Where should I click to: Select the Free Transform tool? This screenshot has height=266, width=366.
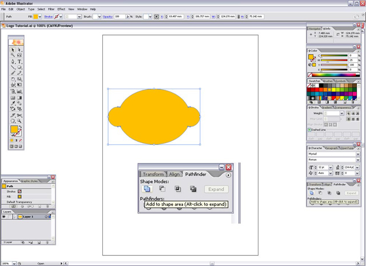(19, 85)
